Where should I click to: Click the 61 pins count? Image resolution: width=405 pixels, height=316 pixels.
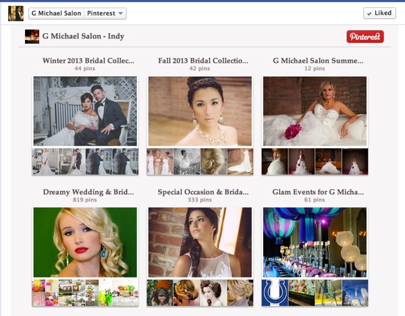[315, 200]
